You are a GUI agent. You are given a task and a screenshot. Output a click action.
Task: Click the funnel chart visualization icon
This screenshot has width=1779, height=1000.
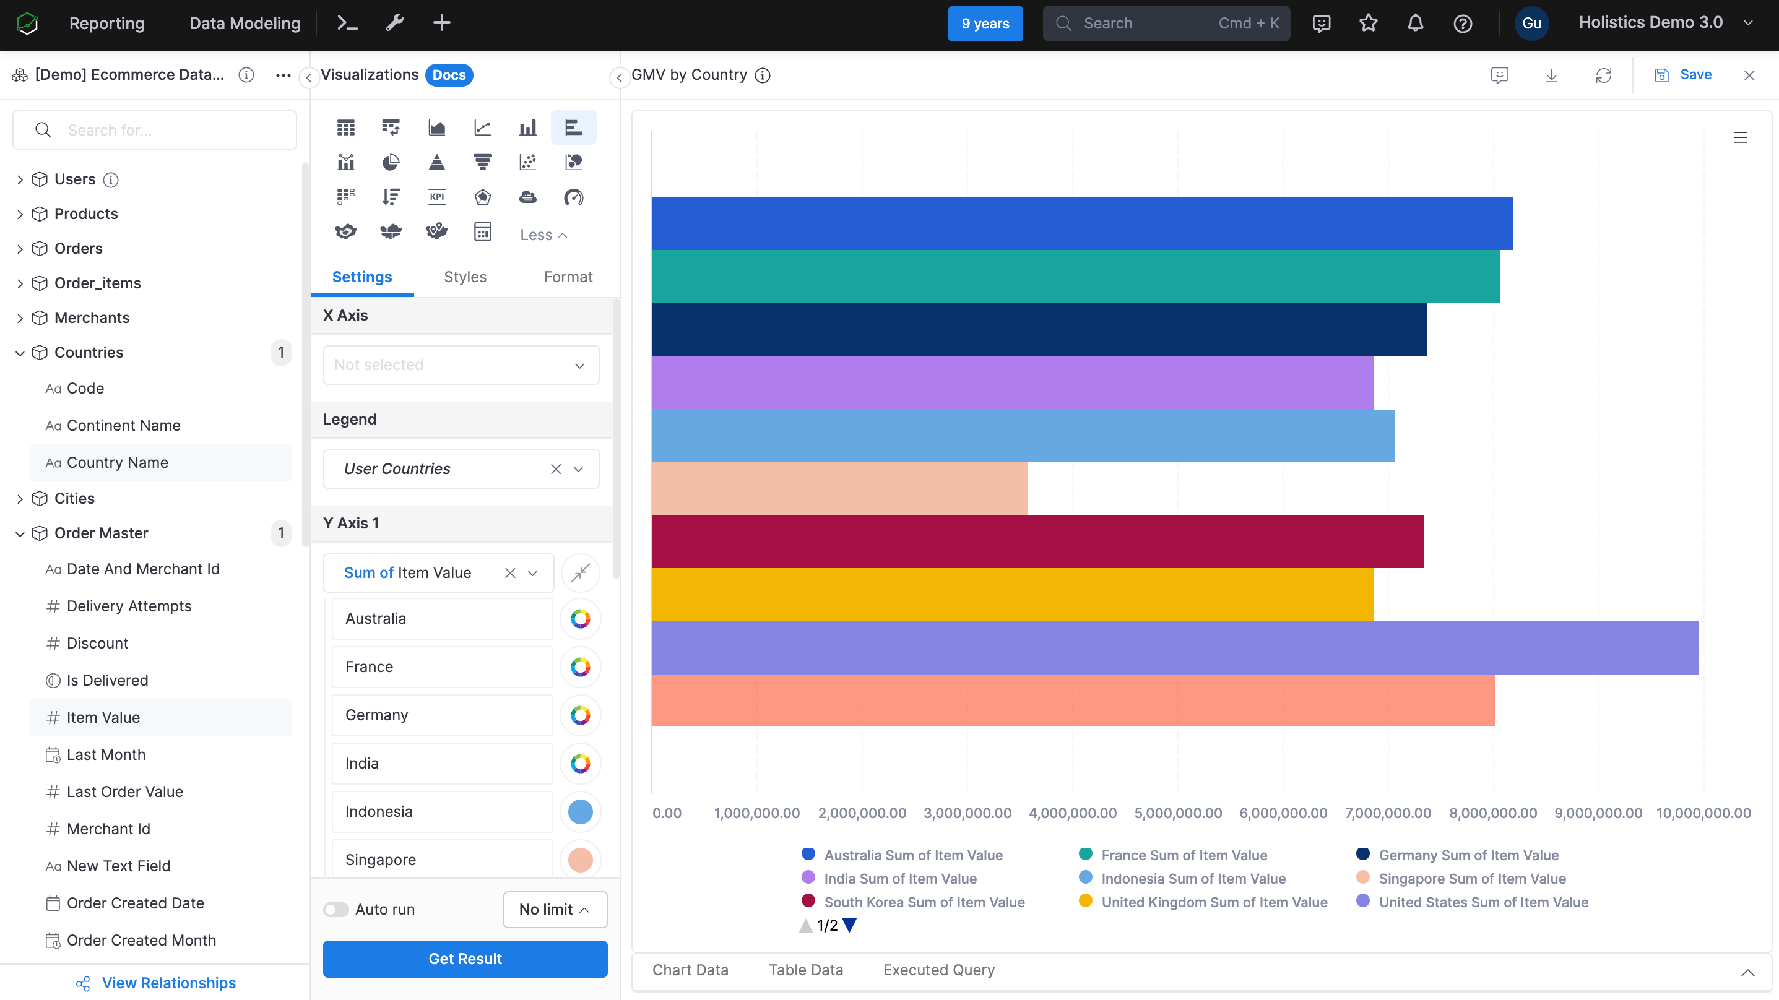482,159
